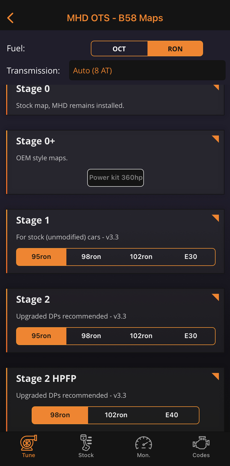Expand Stage 1 card via corner triangle

216,218
